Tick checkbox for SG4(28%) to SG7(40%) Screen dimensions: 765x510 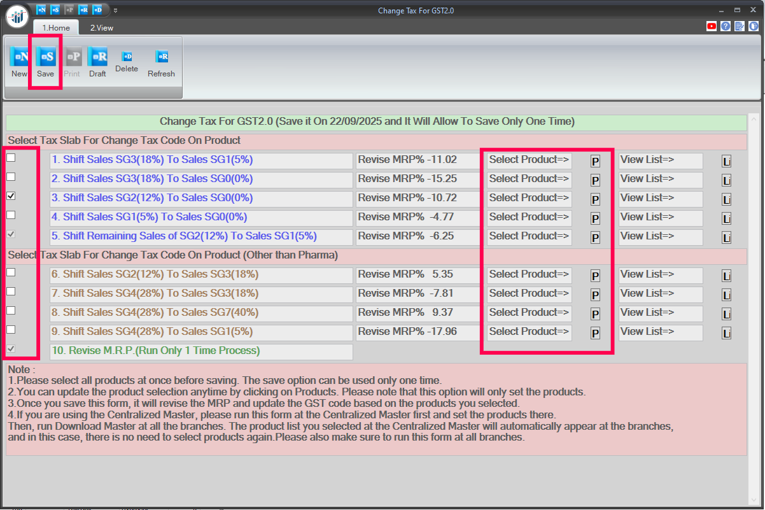11,310
